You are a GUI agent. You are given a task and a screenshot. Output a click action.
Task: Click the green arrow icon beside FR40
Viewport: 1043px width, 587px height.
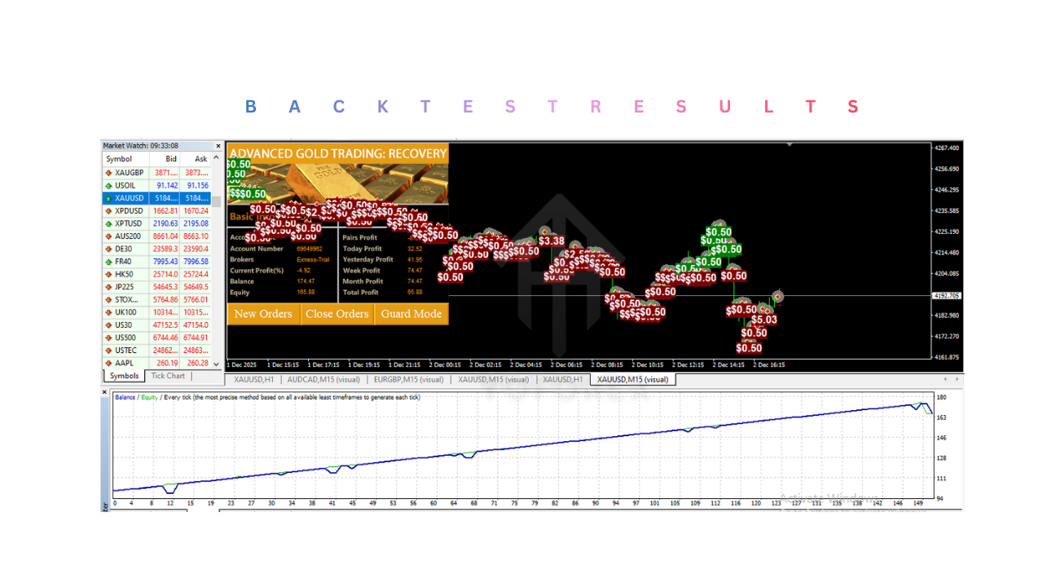click(x=109, y=261)
